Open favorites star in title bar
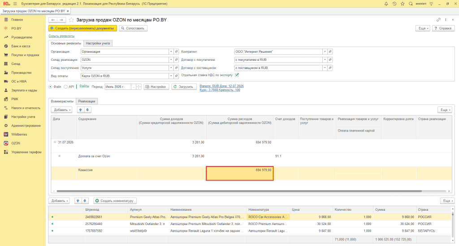 tap(403, 4)
